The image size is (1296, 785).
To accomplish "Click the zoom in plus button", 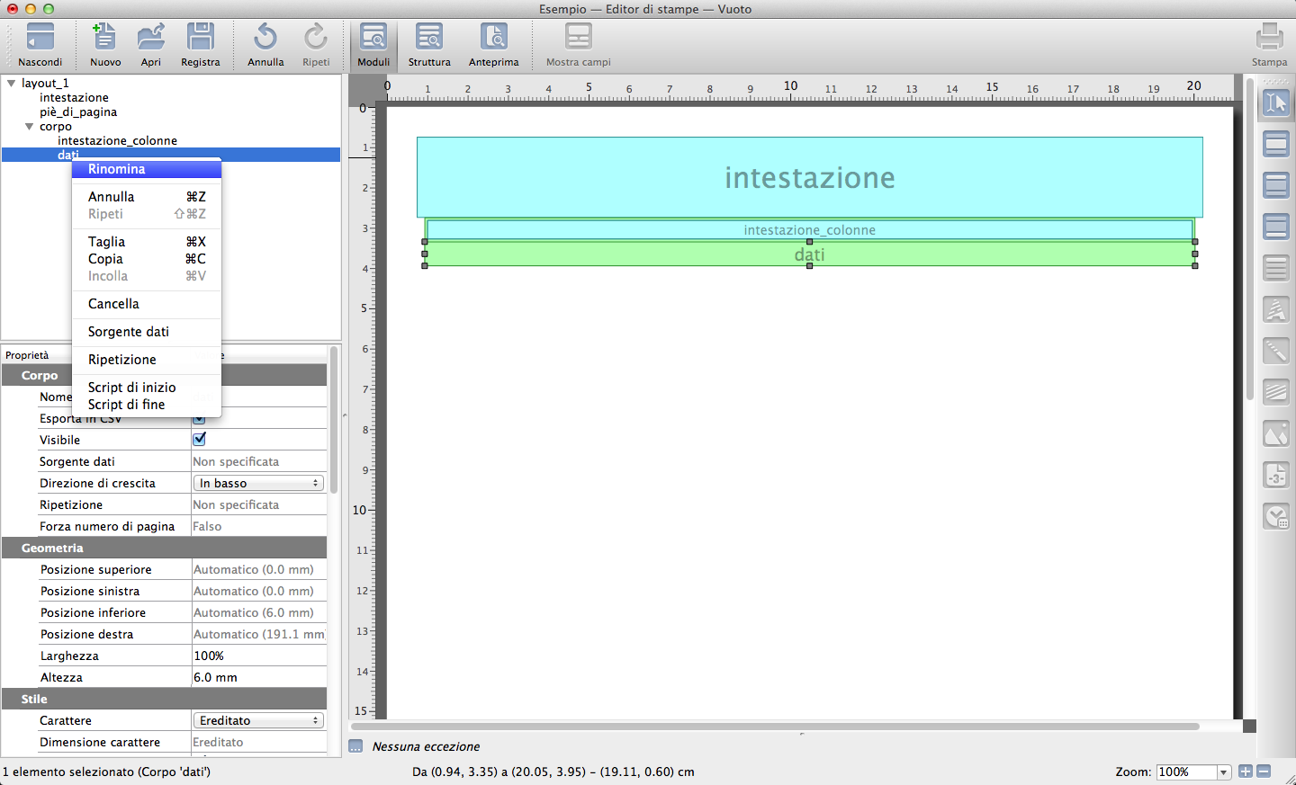I will point(1246,772).
